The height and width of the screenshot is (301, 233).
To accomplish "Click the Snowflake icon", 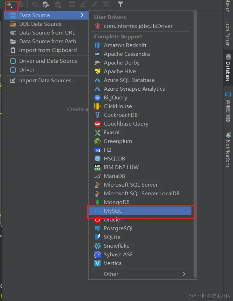I will click(97, 246).
